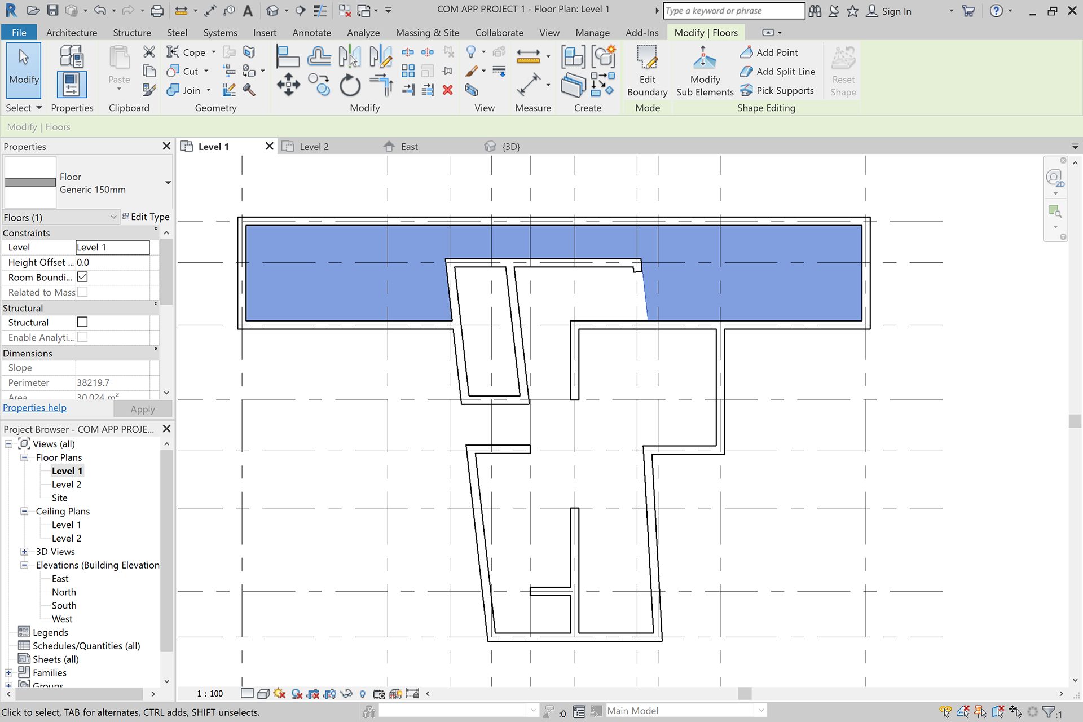Click Default 3D View house icon
The width and height of the screenshot is (1083, 722).
coord(272,10)
